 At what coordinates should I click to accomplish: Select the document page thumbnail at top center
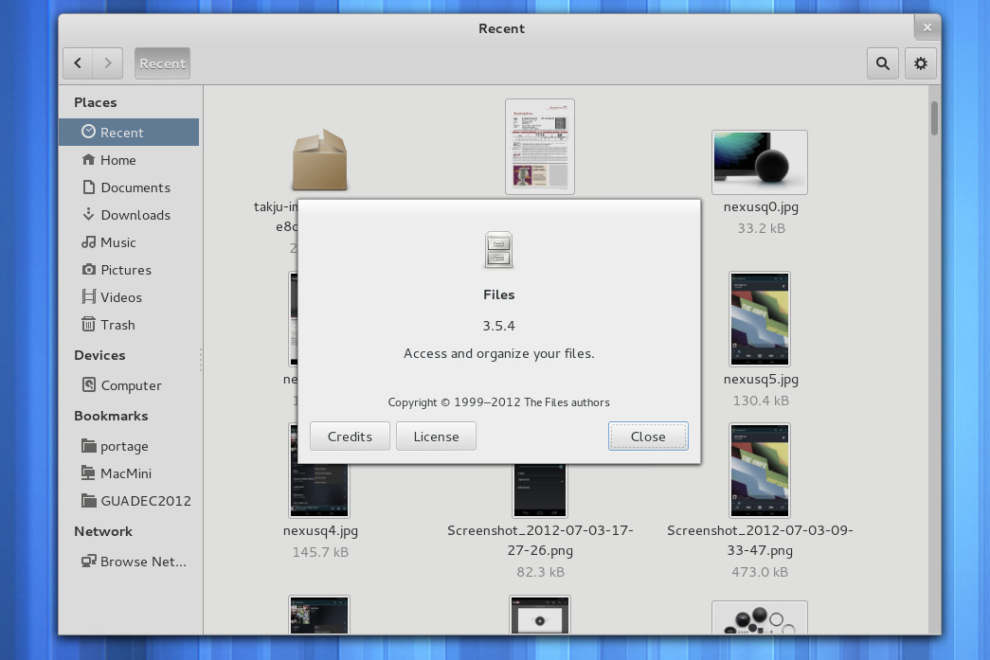pos(540,147)
